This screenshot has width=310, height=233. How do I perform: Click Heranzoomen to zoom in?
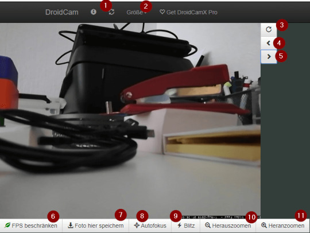282,226
